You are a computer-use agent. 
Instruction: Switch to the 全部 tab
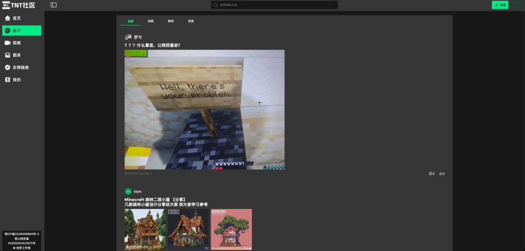[x=130, y=21]
